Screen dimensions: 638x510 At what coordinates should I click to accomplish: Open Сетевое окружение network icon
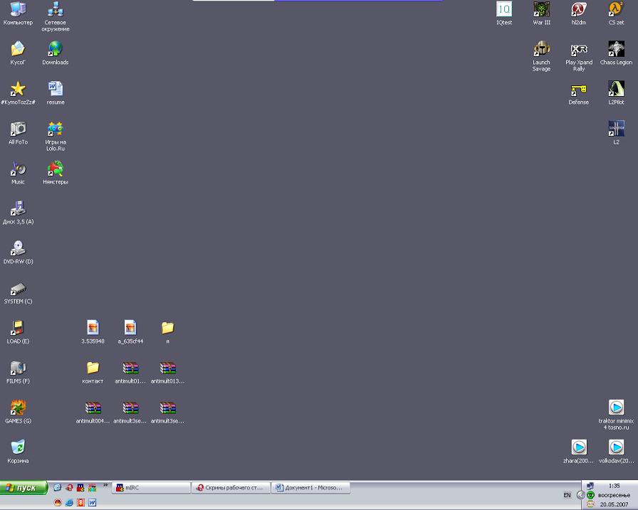click(56, 16)
